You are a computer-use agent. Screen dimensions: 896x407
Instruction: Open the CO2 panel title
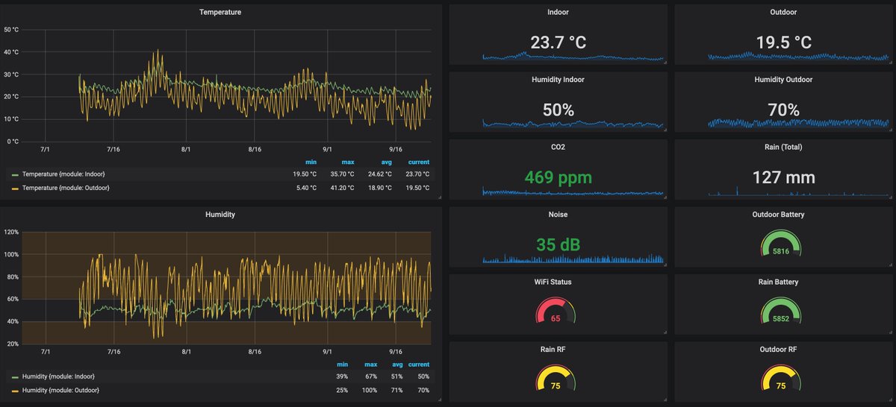pyautogui.click(x=558, y=147)
